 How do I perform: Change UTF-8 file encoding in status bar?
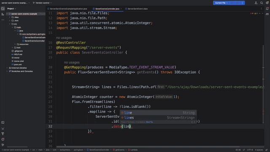(250, 150)
